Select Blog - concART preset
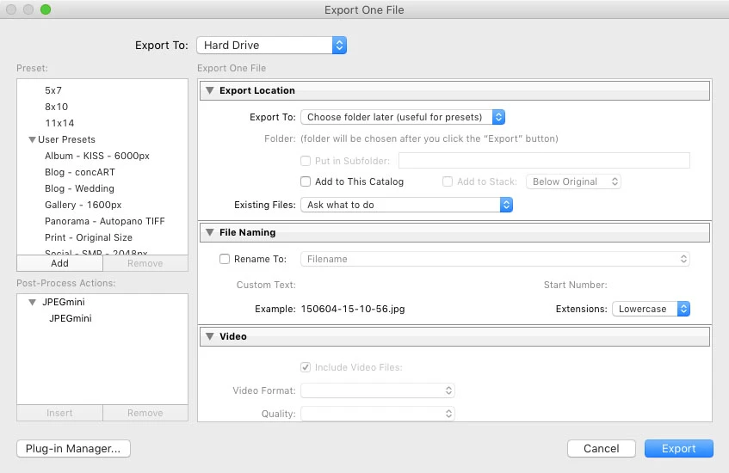This screenshot has height=473, width=729. tap(80, 172)
